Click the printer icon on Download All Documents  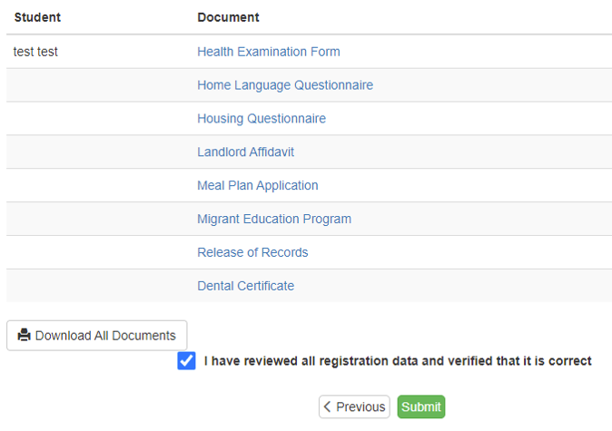point(25,336)
